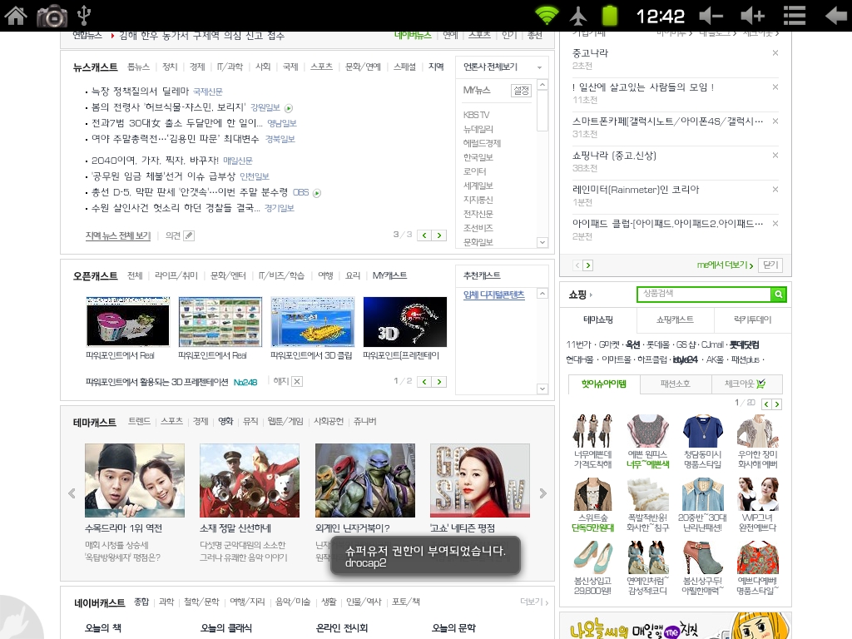Click the green search magnifier in shopping box

tap(778, 294)
